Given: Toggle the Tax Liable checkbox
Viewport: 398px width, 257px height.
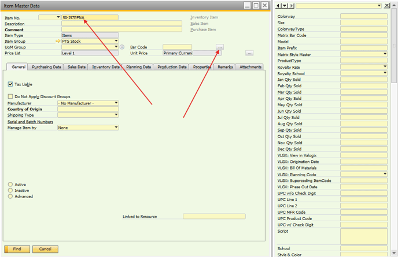Looking at the screenshot, I should coord(10,84).
